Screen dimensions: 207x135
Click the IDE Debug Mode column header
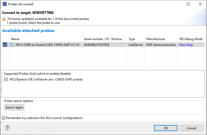(191, 39)
